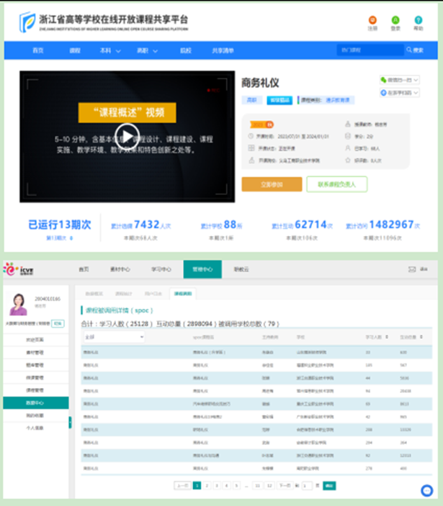Open the 管理中心 tab
Viewport: 443px width, 506px height.
coord(202,269)
